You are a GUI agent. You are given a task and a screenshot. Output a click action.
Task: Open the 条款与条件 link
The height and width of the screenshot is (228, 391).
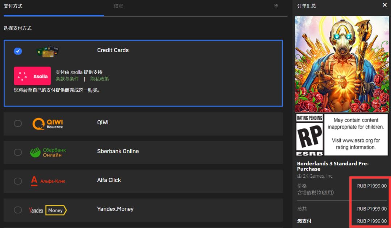(x=67, y=79)
